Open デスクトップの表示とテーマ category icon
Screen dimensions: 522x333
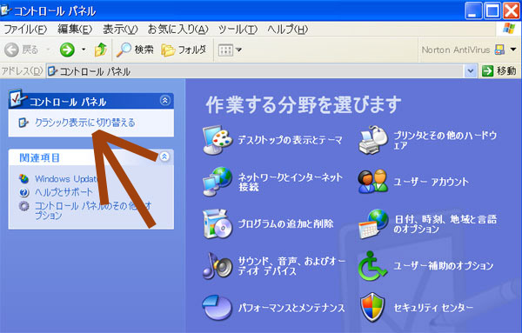pos(217,140)
